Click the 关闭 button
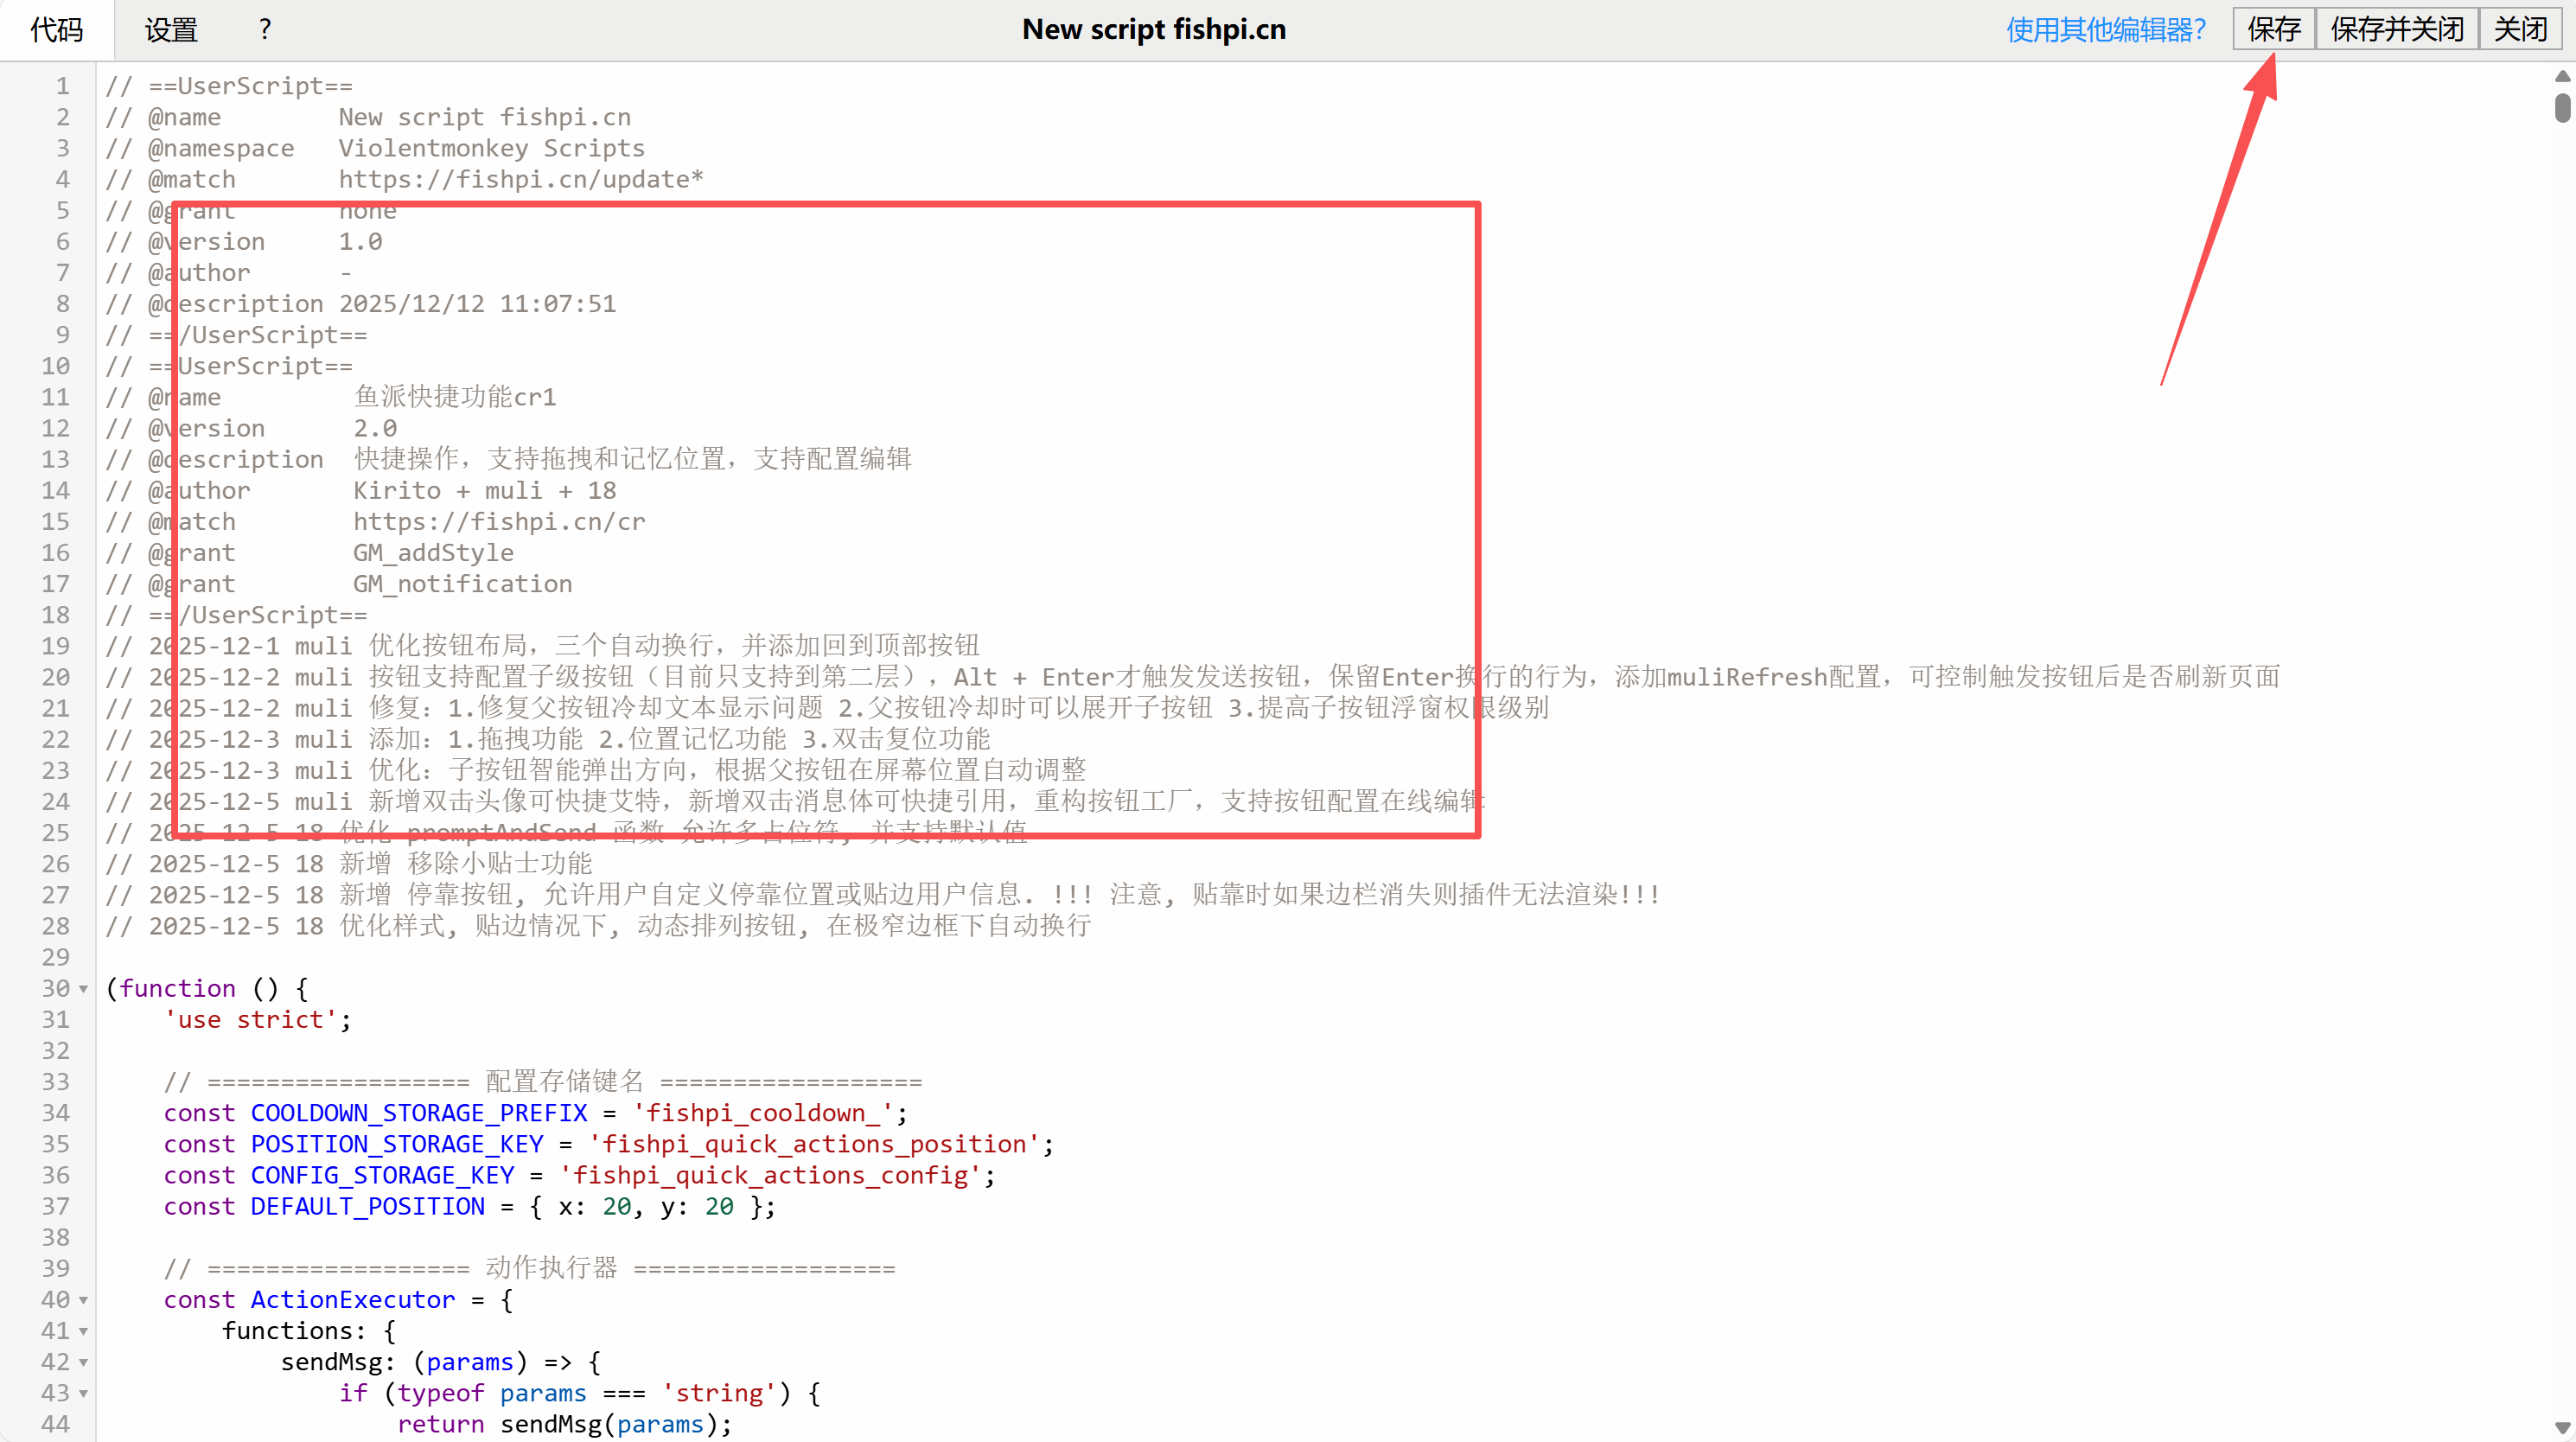Screen dimensions: 2576x1442 coord(2520,29)
